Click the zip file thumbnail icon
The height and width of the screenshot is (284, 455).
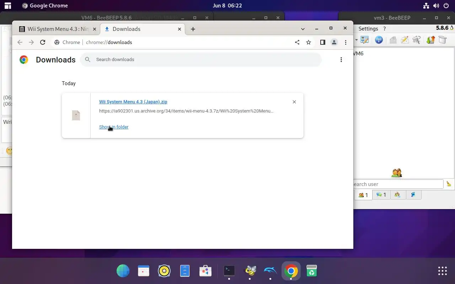click(76, 115)
